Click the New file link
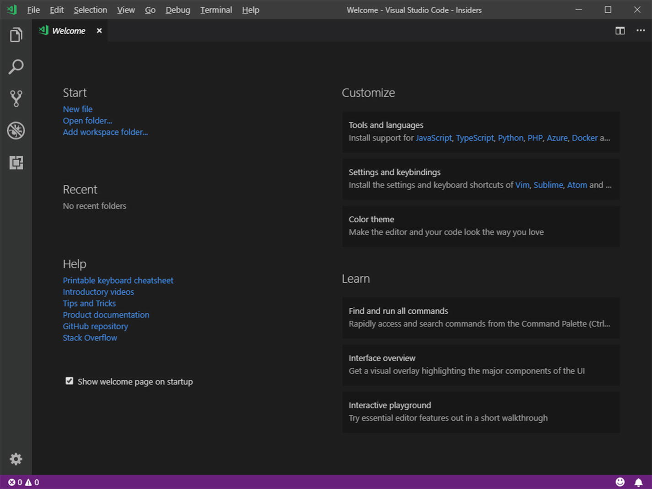The height and width of the screenshot is (489, 652). [77, 109]
